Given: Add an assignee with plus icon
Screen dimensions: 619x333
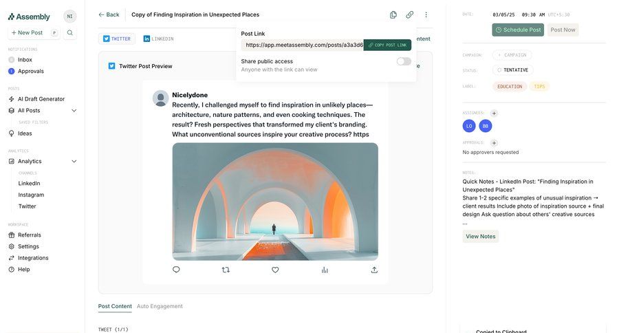Looking at the screenshot, I should point(494,114).
